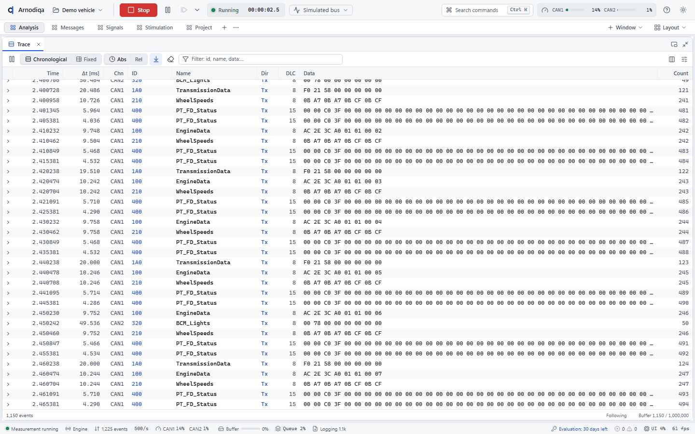
Task: Open the page overflow ellipsis menu
Action: (236, 27)
